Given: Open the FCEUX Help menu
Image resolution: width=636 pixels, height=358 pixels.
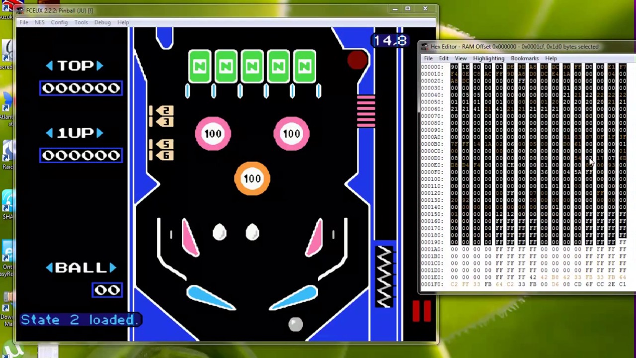Looking at the screenshot, I should pyautogui.click(x=123, y=22).
